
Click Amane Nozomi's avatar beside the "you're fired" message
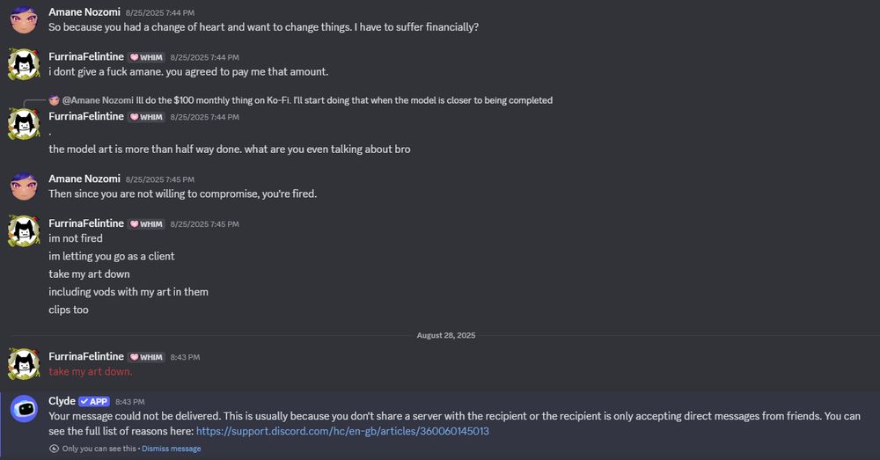(x=23, y=186)
